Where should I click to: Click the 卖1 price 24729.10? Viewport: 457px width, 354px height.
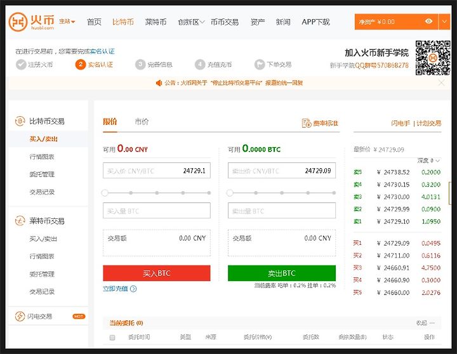click(393, 221)
